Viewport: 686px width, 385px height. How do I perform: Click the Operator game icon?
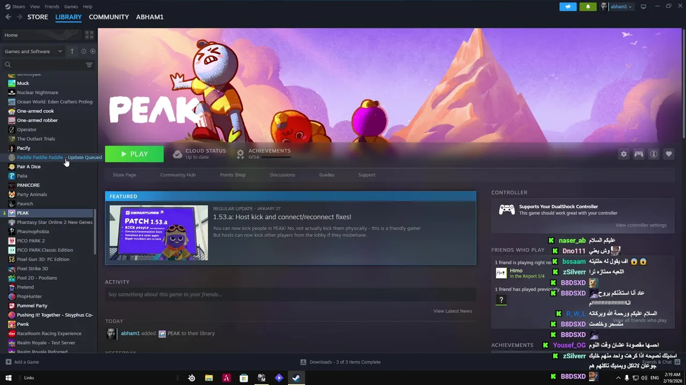click(x=12, y=129)
